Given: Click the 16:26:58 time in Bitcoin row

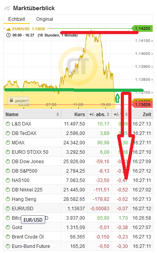Looking at the screenshot, I should pos(142,218).
